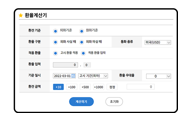The image size is (178, 113).
Task: Select the 원화기준 radio button
Action: [x=81, y=31]
